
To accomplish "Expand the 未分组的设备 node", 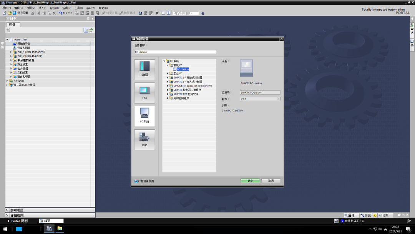I will pos(11,60).
